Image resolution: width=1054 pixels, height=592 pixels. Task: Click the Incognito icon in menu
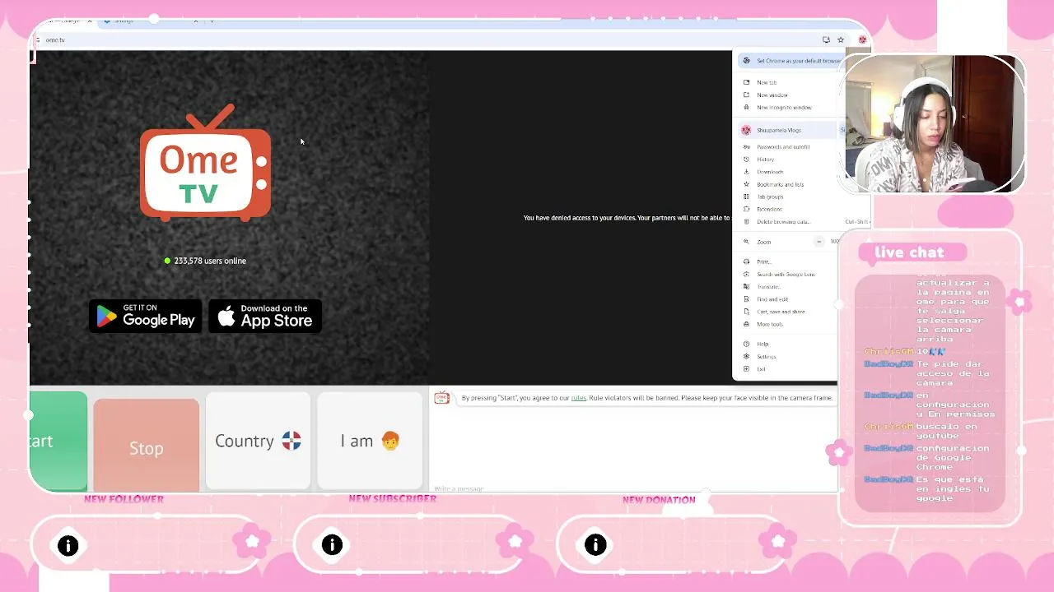point(747,107)
